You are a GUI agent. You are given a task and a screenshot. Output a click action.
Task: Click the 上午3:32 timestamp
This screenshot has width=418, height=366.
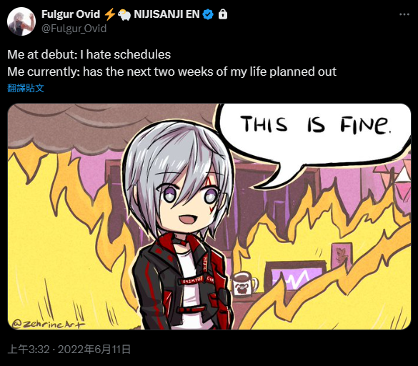click(29, 349)
